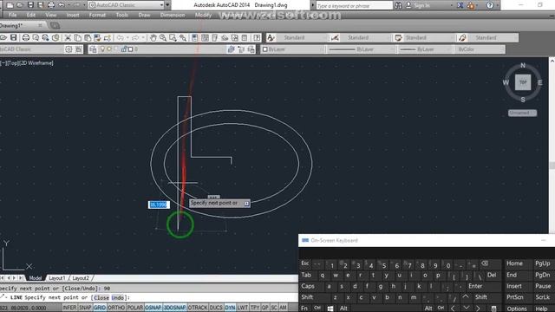Toggle 3DOSNAP in status bar
This screenshot has height=312, width=555.
(174, 308)
